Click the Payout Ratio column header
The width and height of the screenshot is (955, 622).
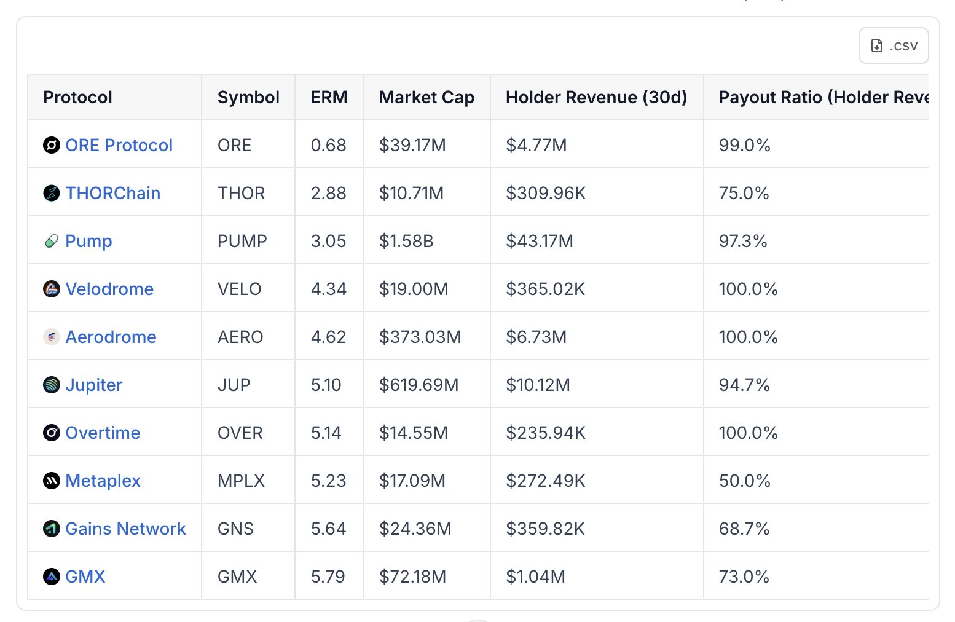tap(822, 97)
